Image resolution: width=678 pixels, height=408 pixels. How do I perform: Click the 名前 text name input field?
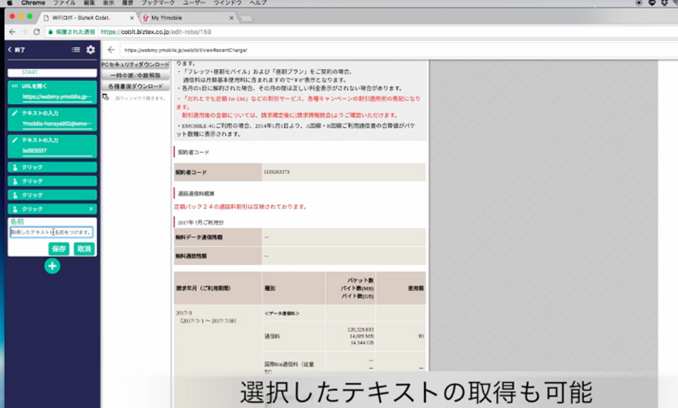click(x=51, y=232)
